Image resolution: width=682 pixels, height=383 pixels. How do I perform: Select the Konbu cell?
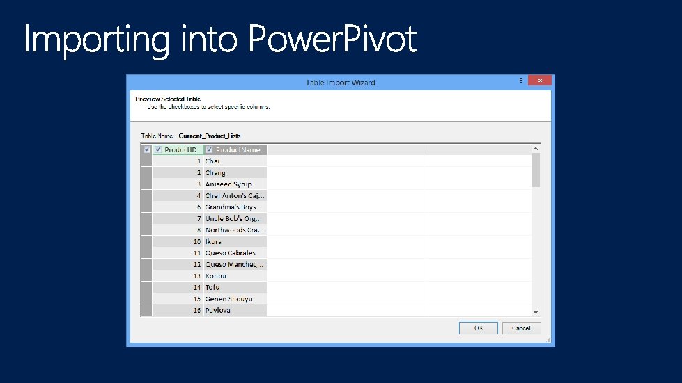pos(235,276)
